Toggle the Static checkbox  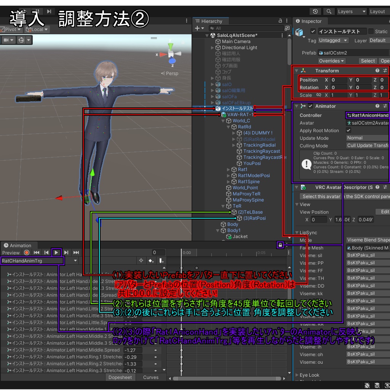tap(371, 31)
